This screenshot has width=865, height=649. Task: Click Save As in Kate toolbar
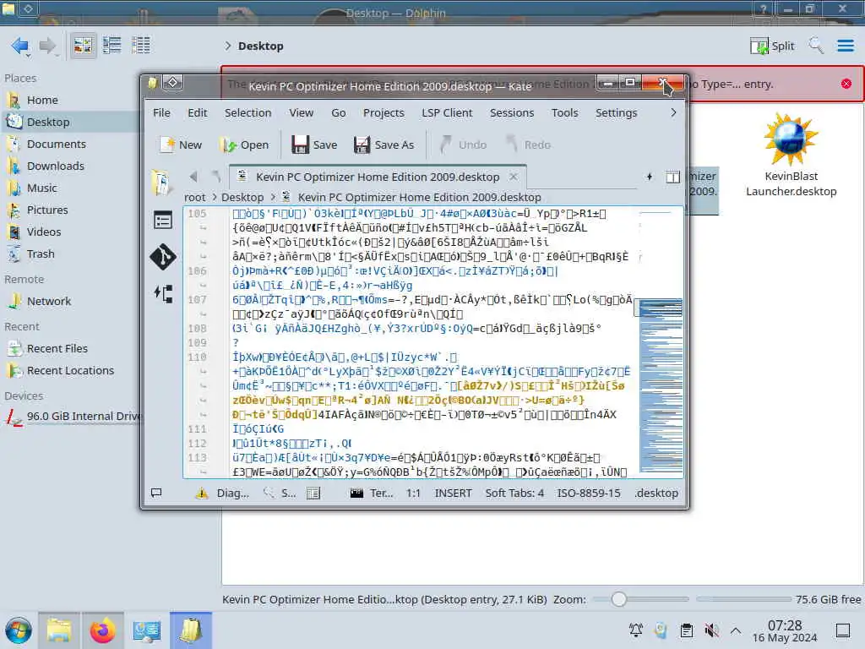(x=384, y=145)
